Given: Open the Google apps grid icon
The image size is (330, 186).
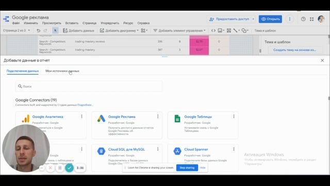Looking at the screenshot, I should [311, 19].
